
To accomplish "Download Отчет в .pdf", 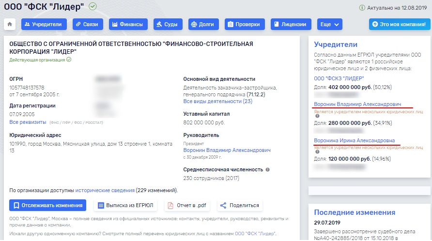I will point(187,205).
